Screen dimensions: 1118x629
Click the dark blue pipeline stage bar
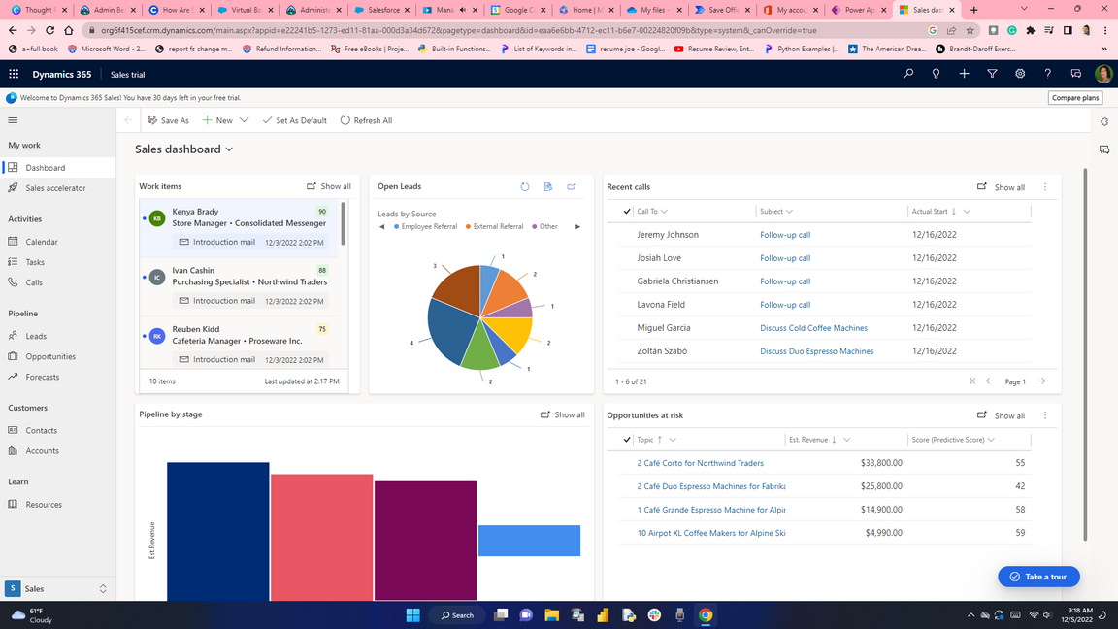click(218, 531)
